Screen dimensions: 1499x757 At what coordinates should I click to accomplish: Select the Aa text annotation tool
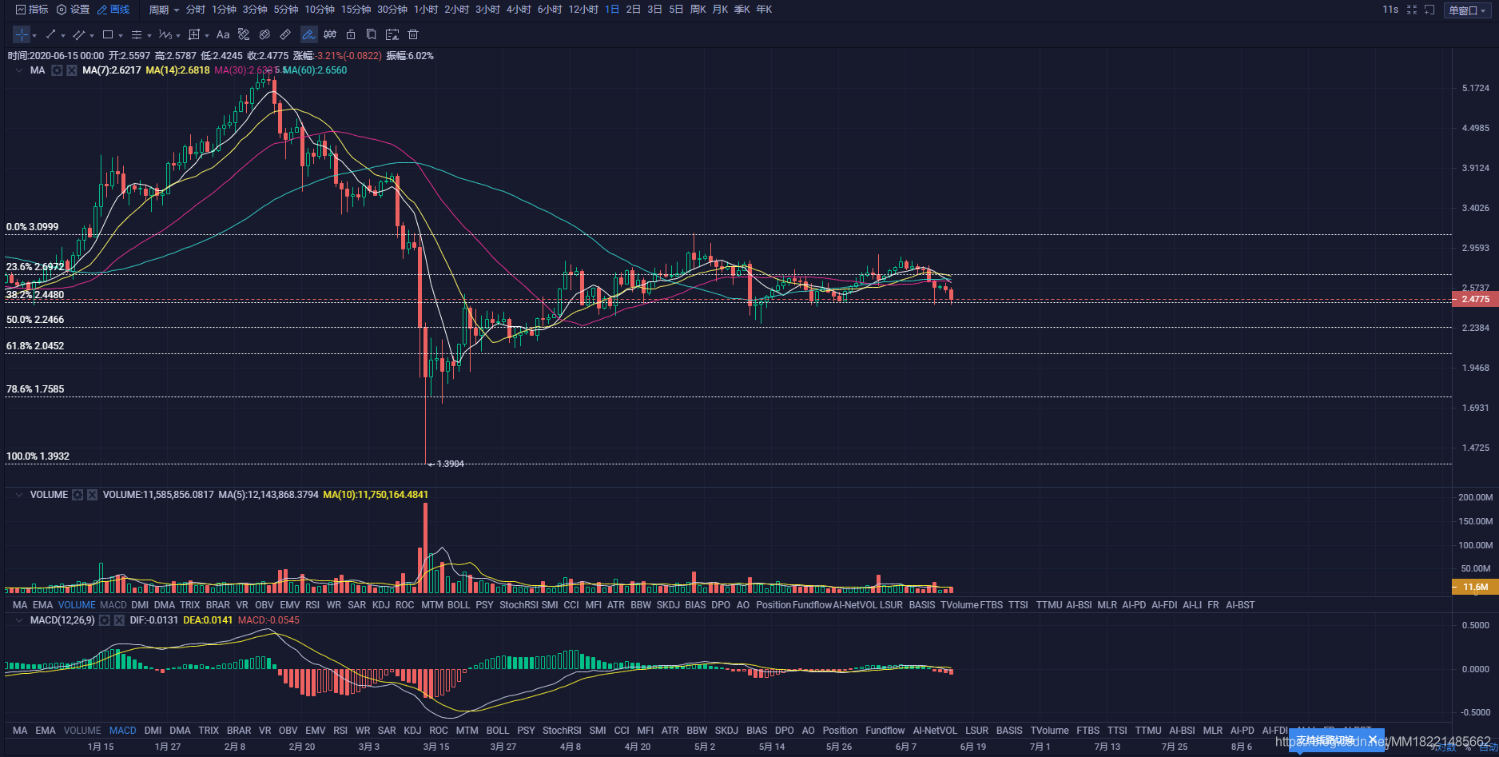pyautogui.click(x=223, y=34)
